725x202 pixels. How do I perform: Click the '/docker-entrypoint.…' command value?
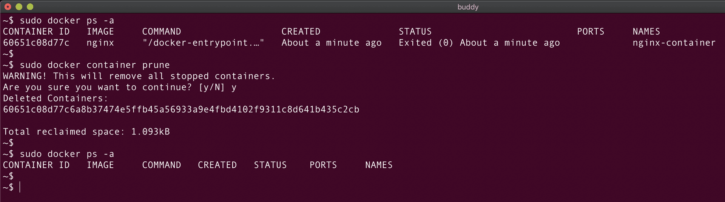click(203, 43)
